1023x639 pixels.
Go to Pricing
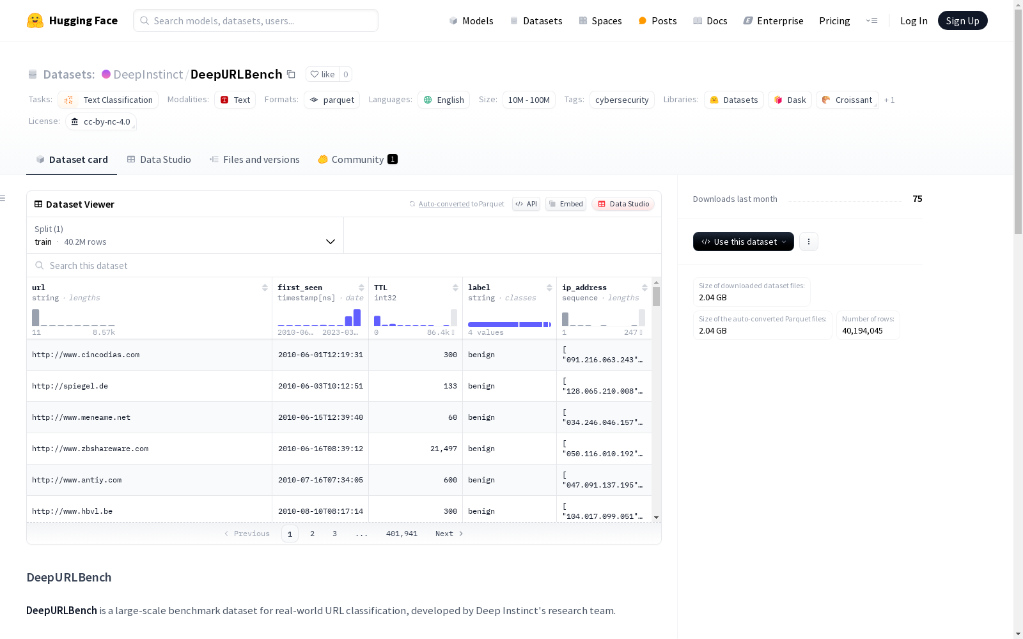click(x=834, y=20)
